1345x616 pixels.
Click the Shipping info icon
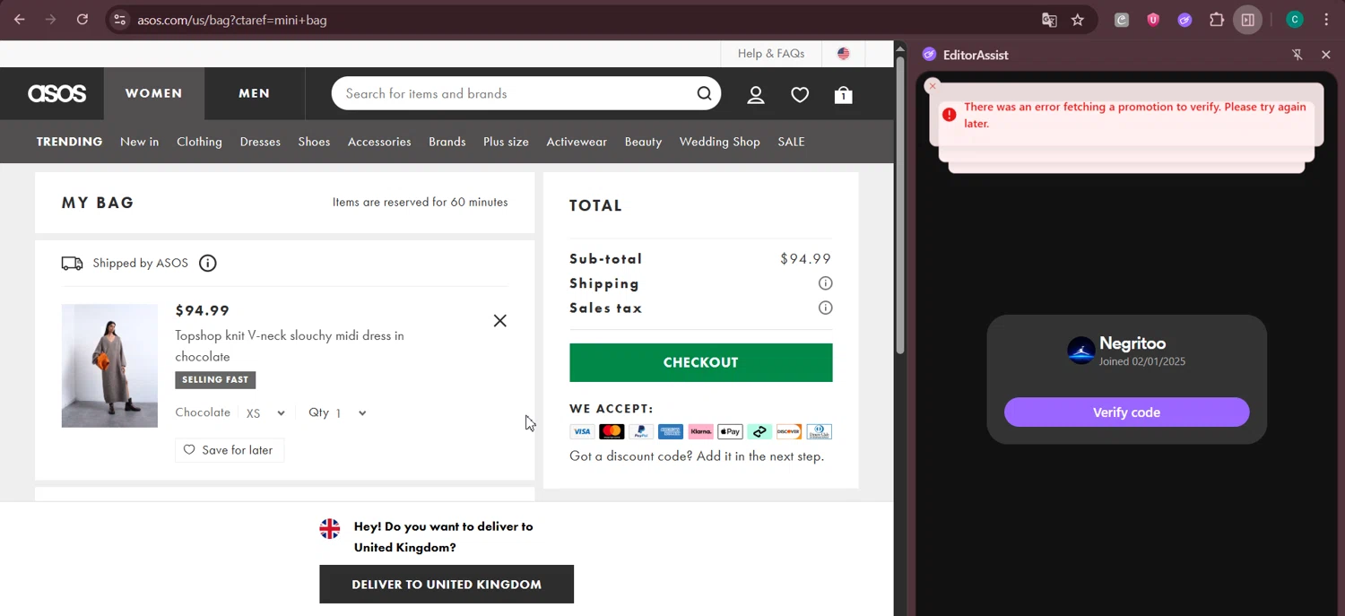(825, 283)
